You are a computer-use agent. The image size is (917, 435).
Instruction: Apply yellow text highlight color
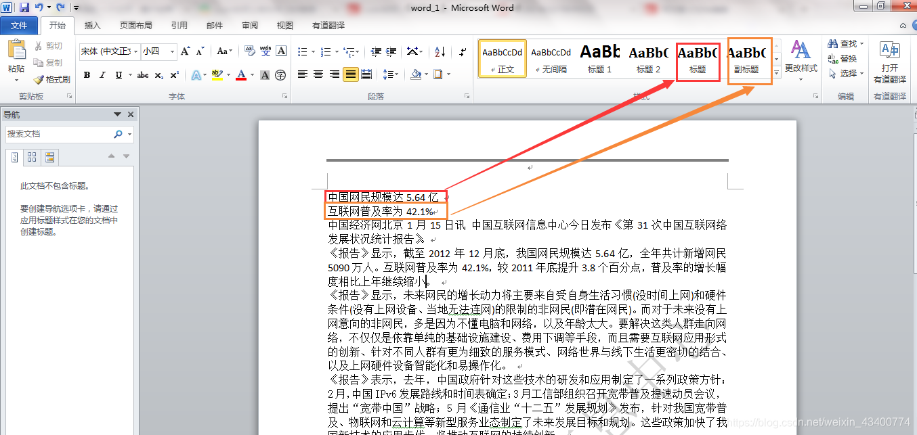pyautogui.click(x=216, y=75)
